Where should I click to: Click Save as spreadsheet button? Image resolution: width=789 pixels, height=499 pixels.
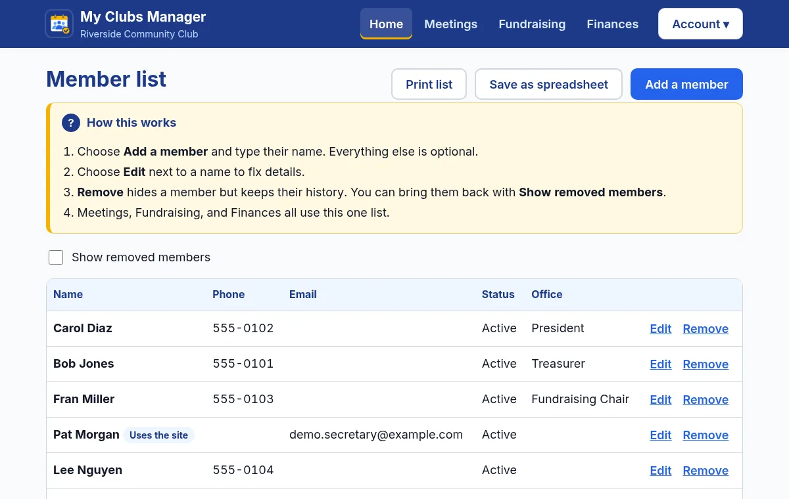coord(548,84)
